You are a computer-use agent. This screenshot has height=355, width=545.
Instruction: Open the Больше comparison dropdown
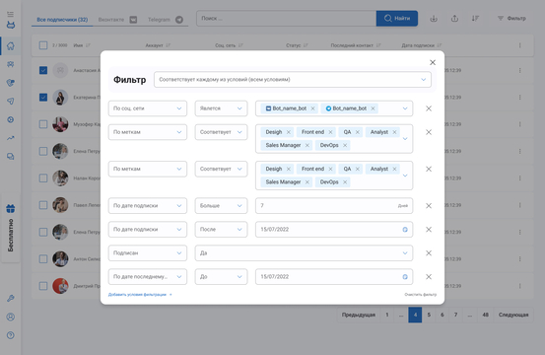tap(221, 206)
